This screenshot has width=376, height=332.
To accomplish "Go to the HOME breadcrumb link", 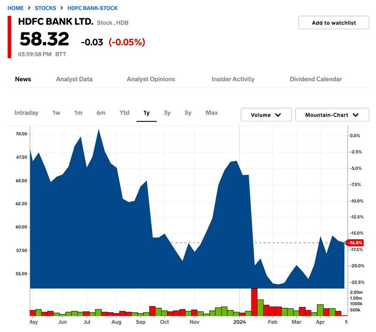I will tap(16, 8).
